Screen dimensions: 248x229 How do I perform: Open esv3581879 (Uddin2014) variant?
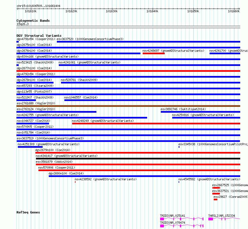pyautogui.click(x=54, y=162)
